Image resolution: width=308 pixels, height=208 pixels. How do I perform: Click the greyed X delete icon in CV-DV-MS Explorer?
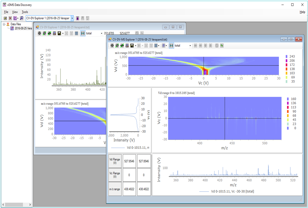click(139, 45)
